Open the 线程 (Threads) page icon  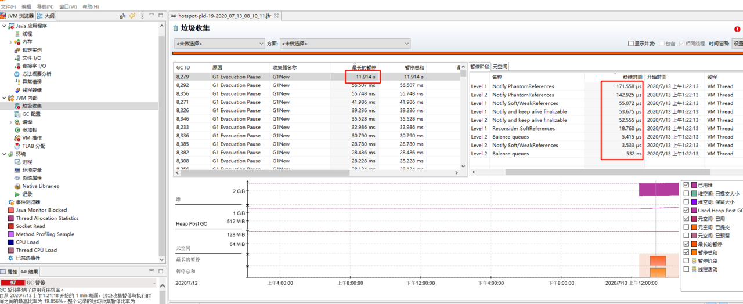click(x=17, y=34)
